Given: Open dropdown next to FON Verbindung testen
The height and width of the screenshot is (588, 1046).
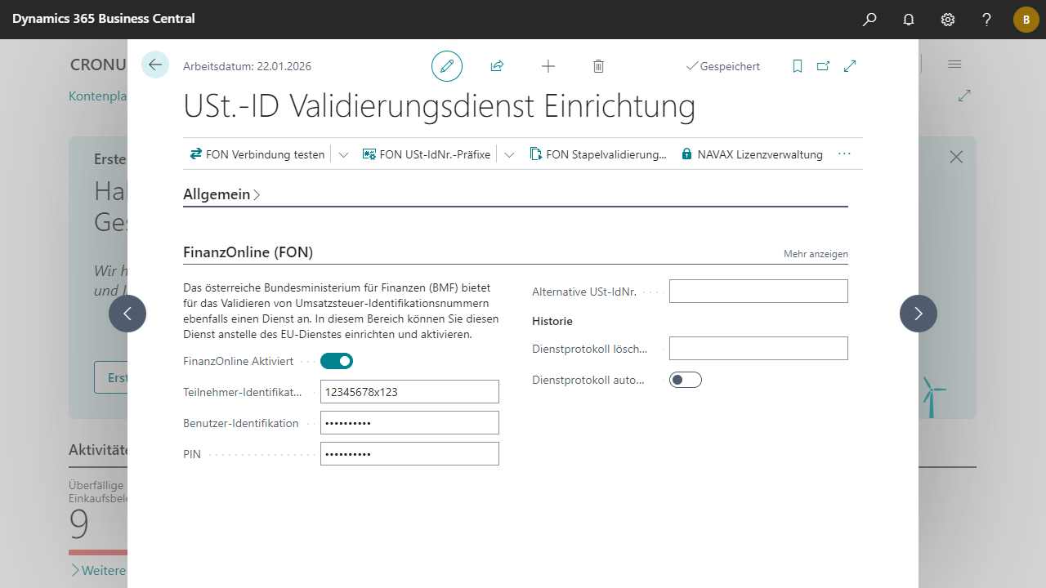Looking at the screenshot, I should point(343,154).
